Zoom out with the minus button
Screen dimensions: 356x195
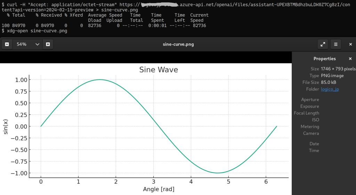(7, 44)
